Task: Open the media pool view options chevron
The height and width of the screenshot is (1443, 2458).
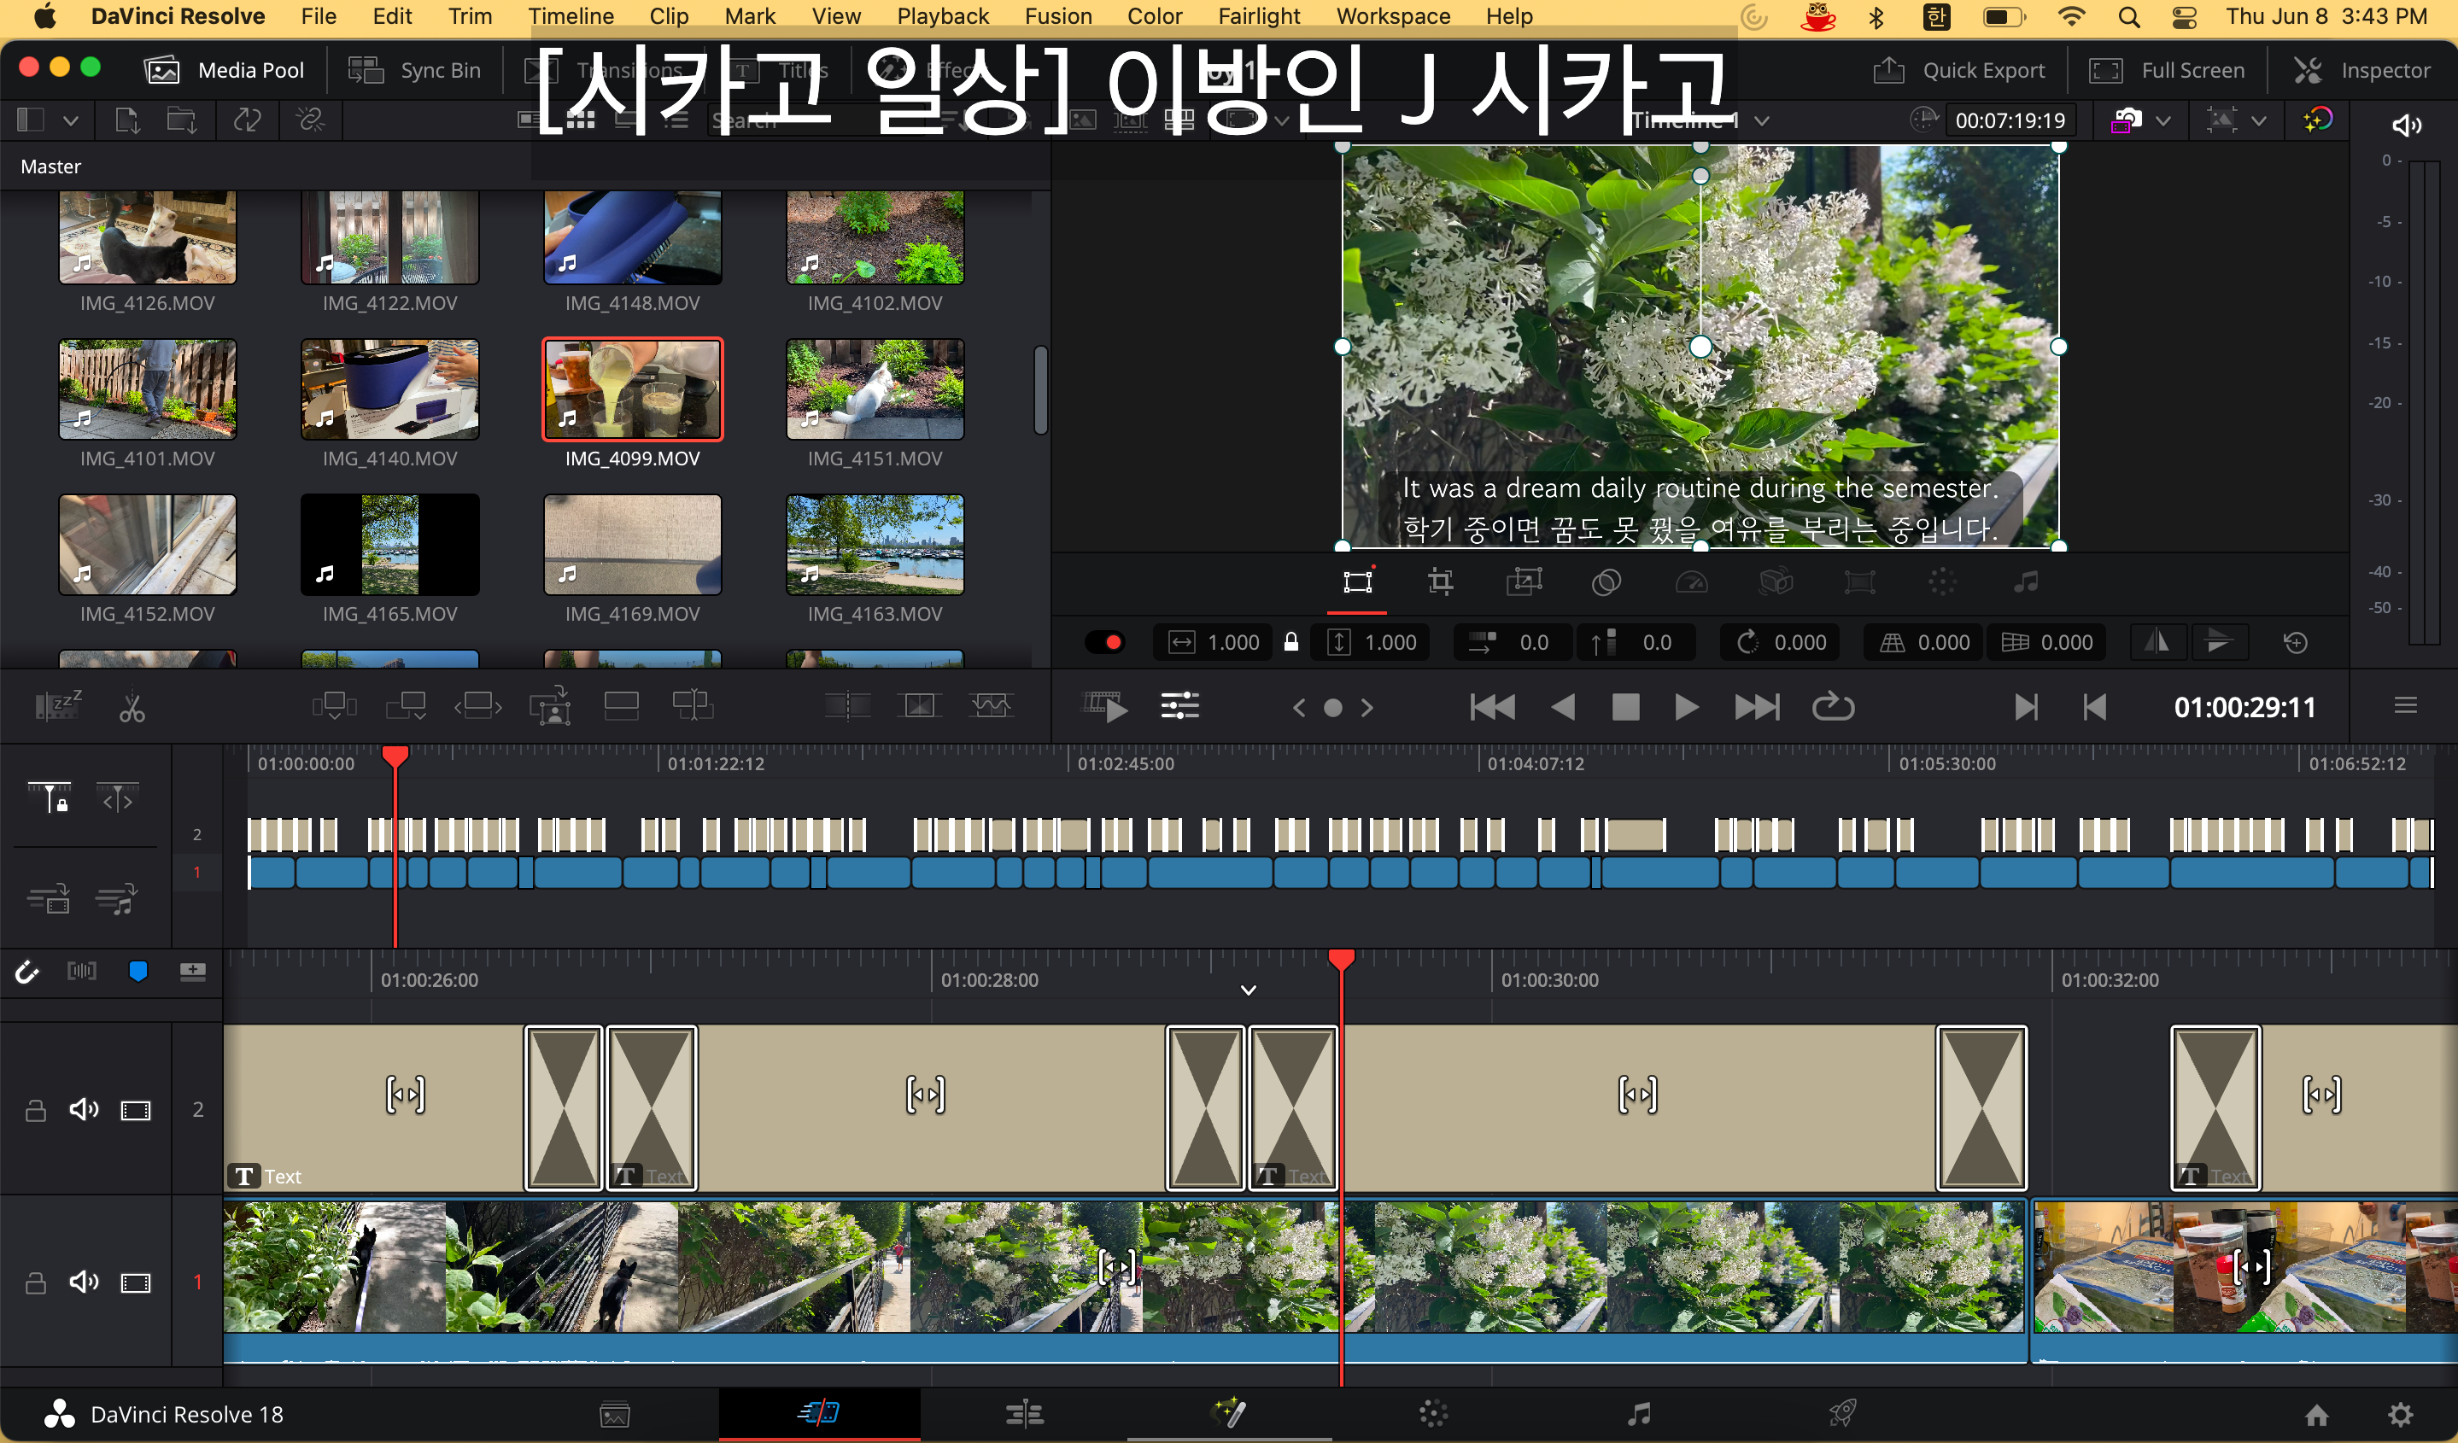Action: 70,121
